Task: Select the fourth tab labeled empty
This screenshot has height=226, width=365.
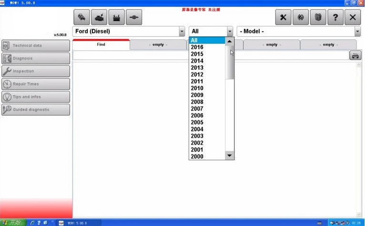Action: click(272, 44)
